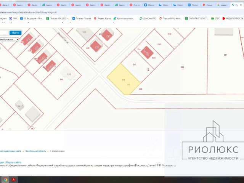Open the Карта сайта link
The height and width of the screenshot is (183, 244).
pyautogui.click(x=14, y=162)
